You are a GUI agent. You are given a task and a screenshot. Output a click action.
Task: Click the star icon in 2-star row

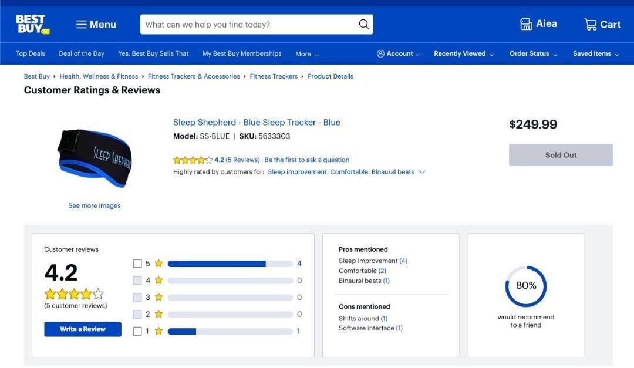click(159, 314)
